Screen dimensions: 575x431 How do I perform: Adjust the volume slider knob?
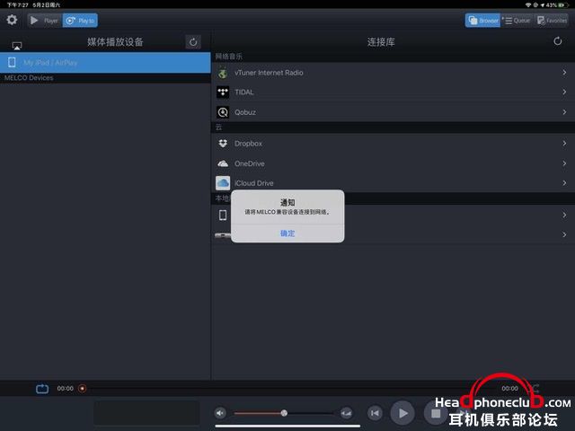click(284, 413)
